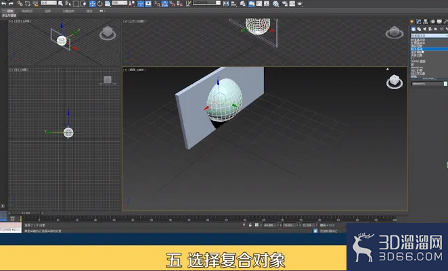Open the Material Editor
The height and width of the screenshot is (271, 448).
pyautogui.click(x=275, y=3)
